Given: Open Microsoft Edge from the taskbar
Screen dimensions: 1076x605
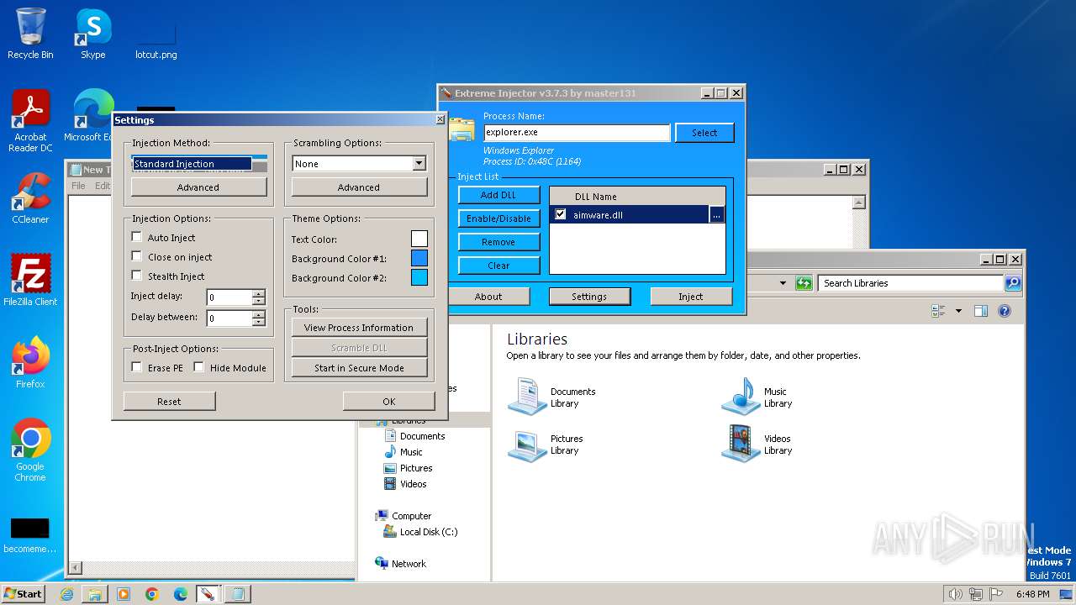Looking at the screenshot, I should click(181, 594).
